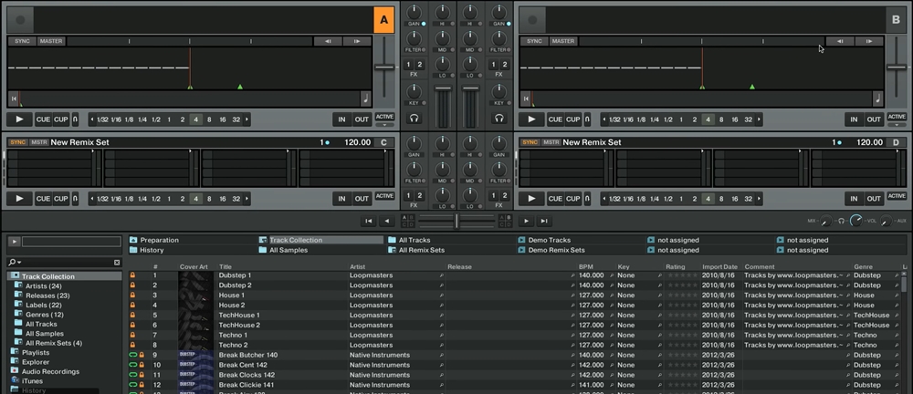Viewport: 913px width, 394px height.
Task: Click Deck B skip to start icon
Action: 526,98
